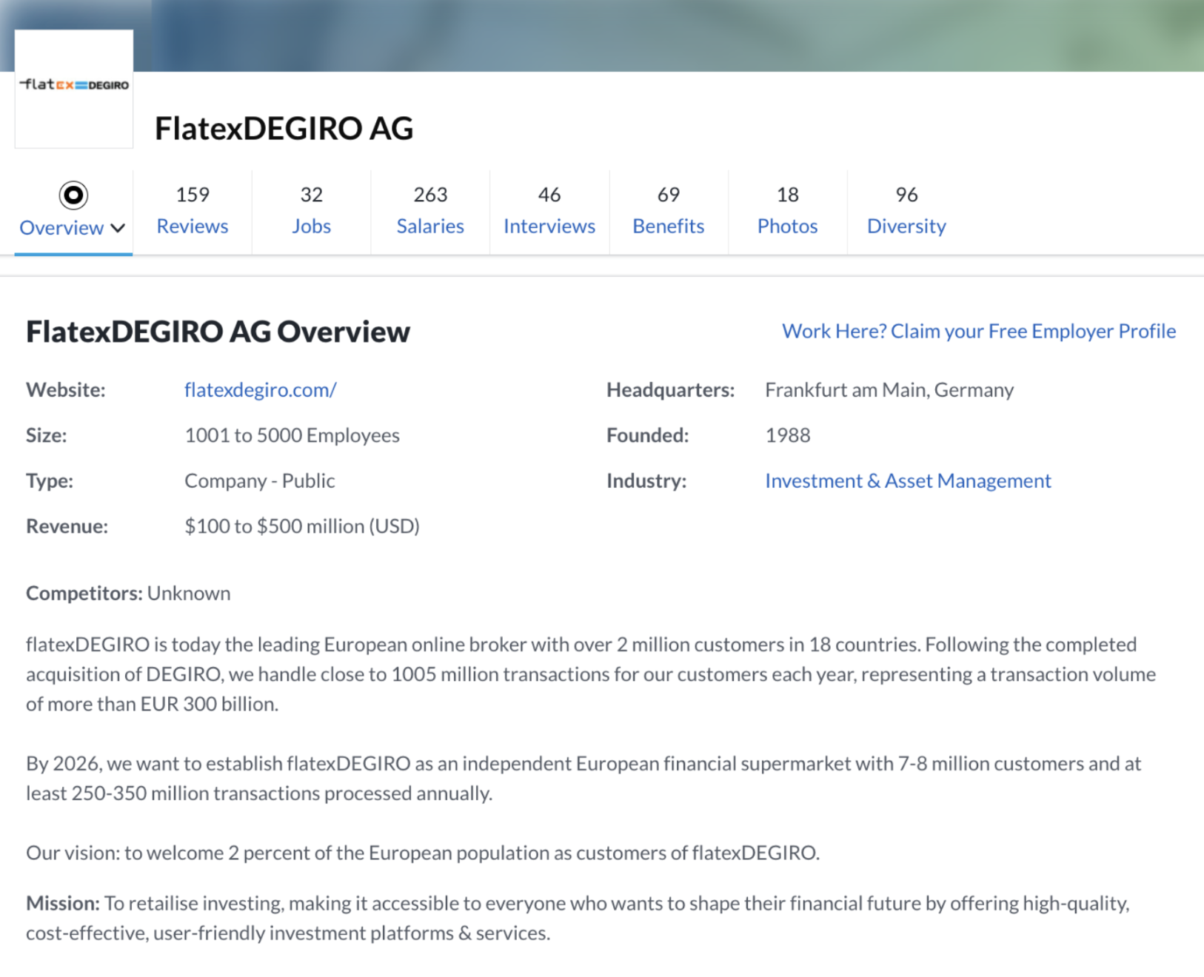The height and width of the screenshot is (977, 1204).
Task: Go to the Interviews tab
Action: pos(549,211)
